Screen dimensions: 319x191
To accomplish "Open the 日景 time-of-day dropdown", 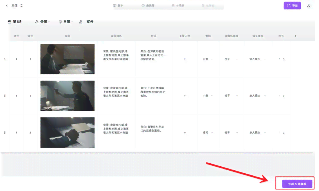I will coord(66,22).
